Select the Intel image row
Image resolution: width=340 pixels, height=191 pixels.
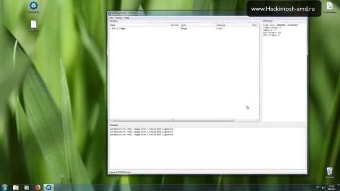click(x=184, y=29)
